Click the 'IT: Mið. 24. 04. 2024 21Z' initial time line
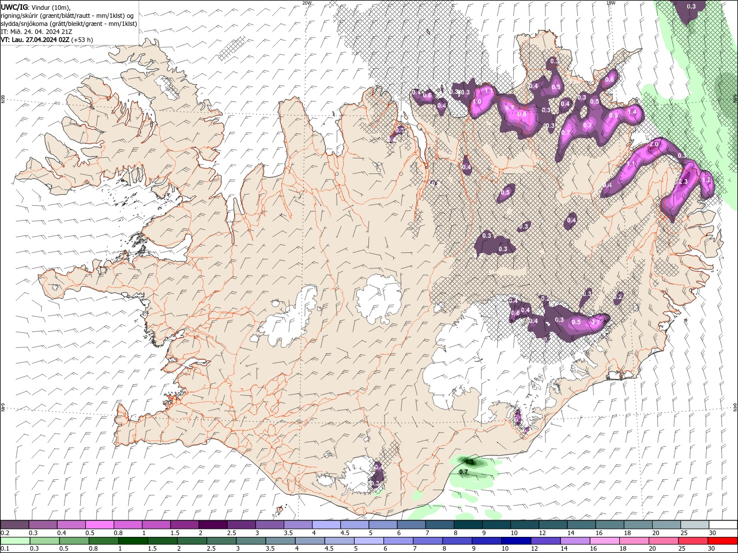This screenshot has height=553, width=738. pyautogui.click(x=36, y=32)
